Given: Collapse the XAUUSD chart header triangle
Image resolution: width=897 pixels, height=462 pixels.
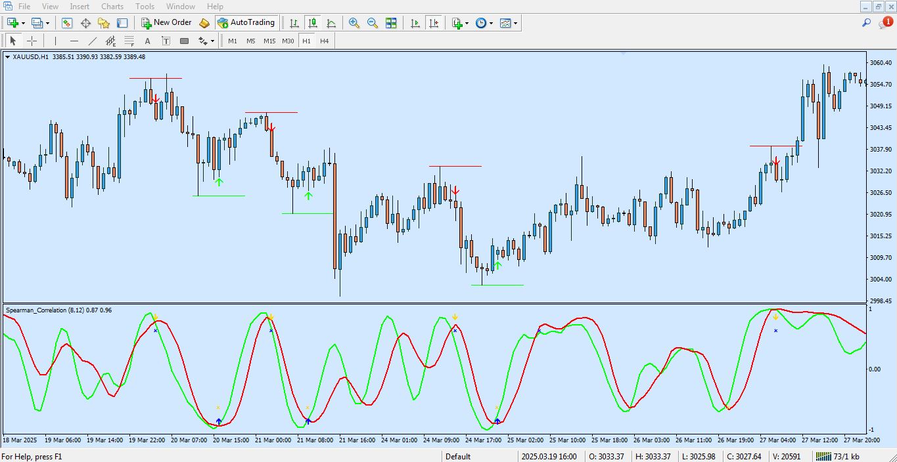Looking at the screenshot, I should [x=9, y=57].
